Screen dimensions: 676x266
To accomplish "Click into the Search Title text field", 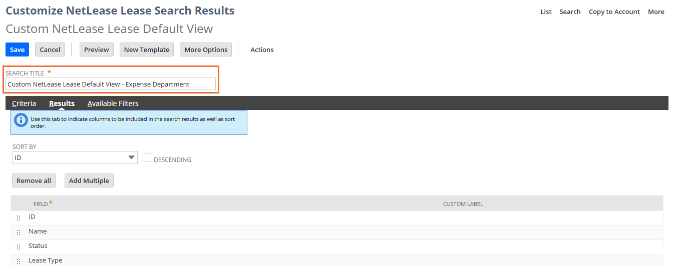I will click(x=110, y=84).
